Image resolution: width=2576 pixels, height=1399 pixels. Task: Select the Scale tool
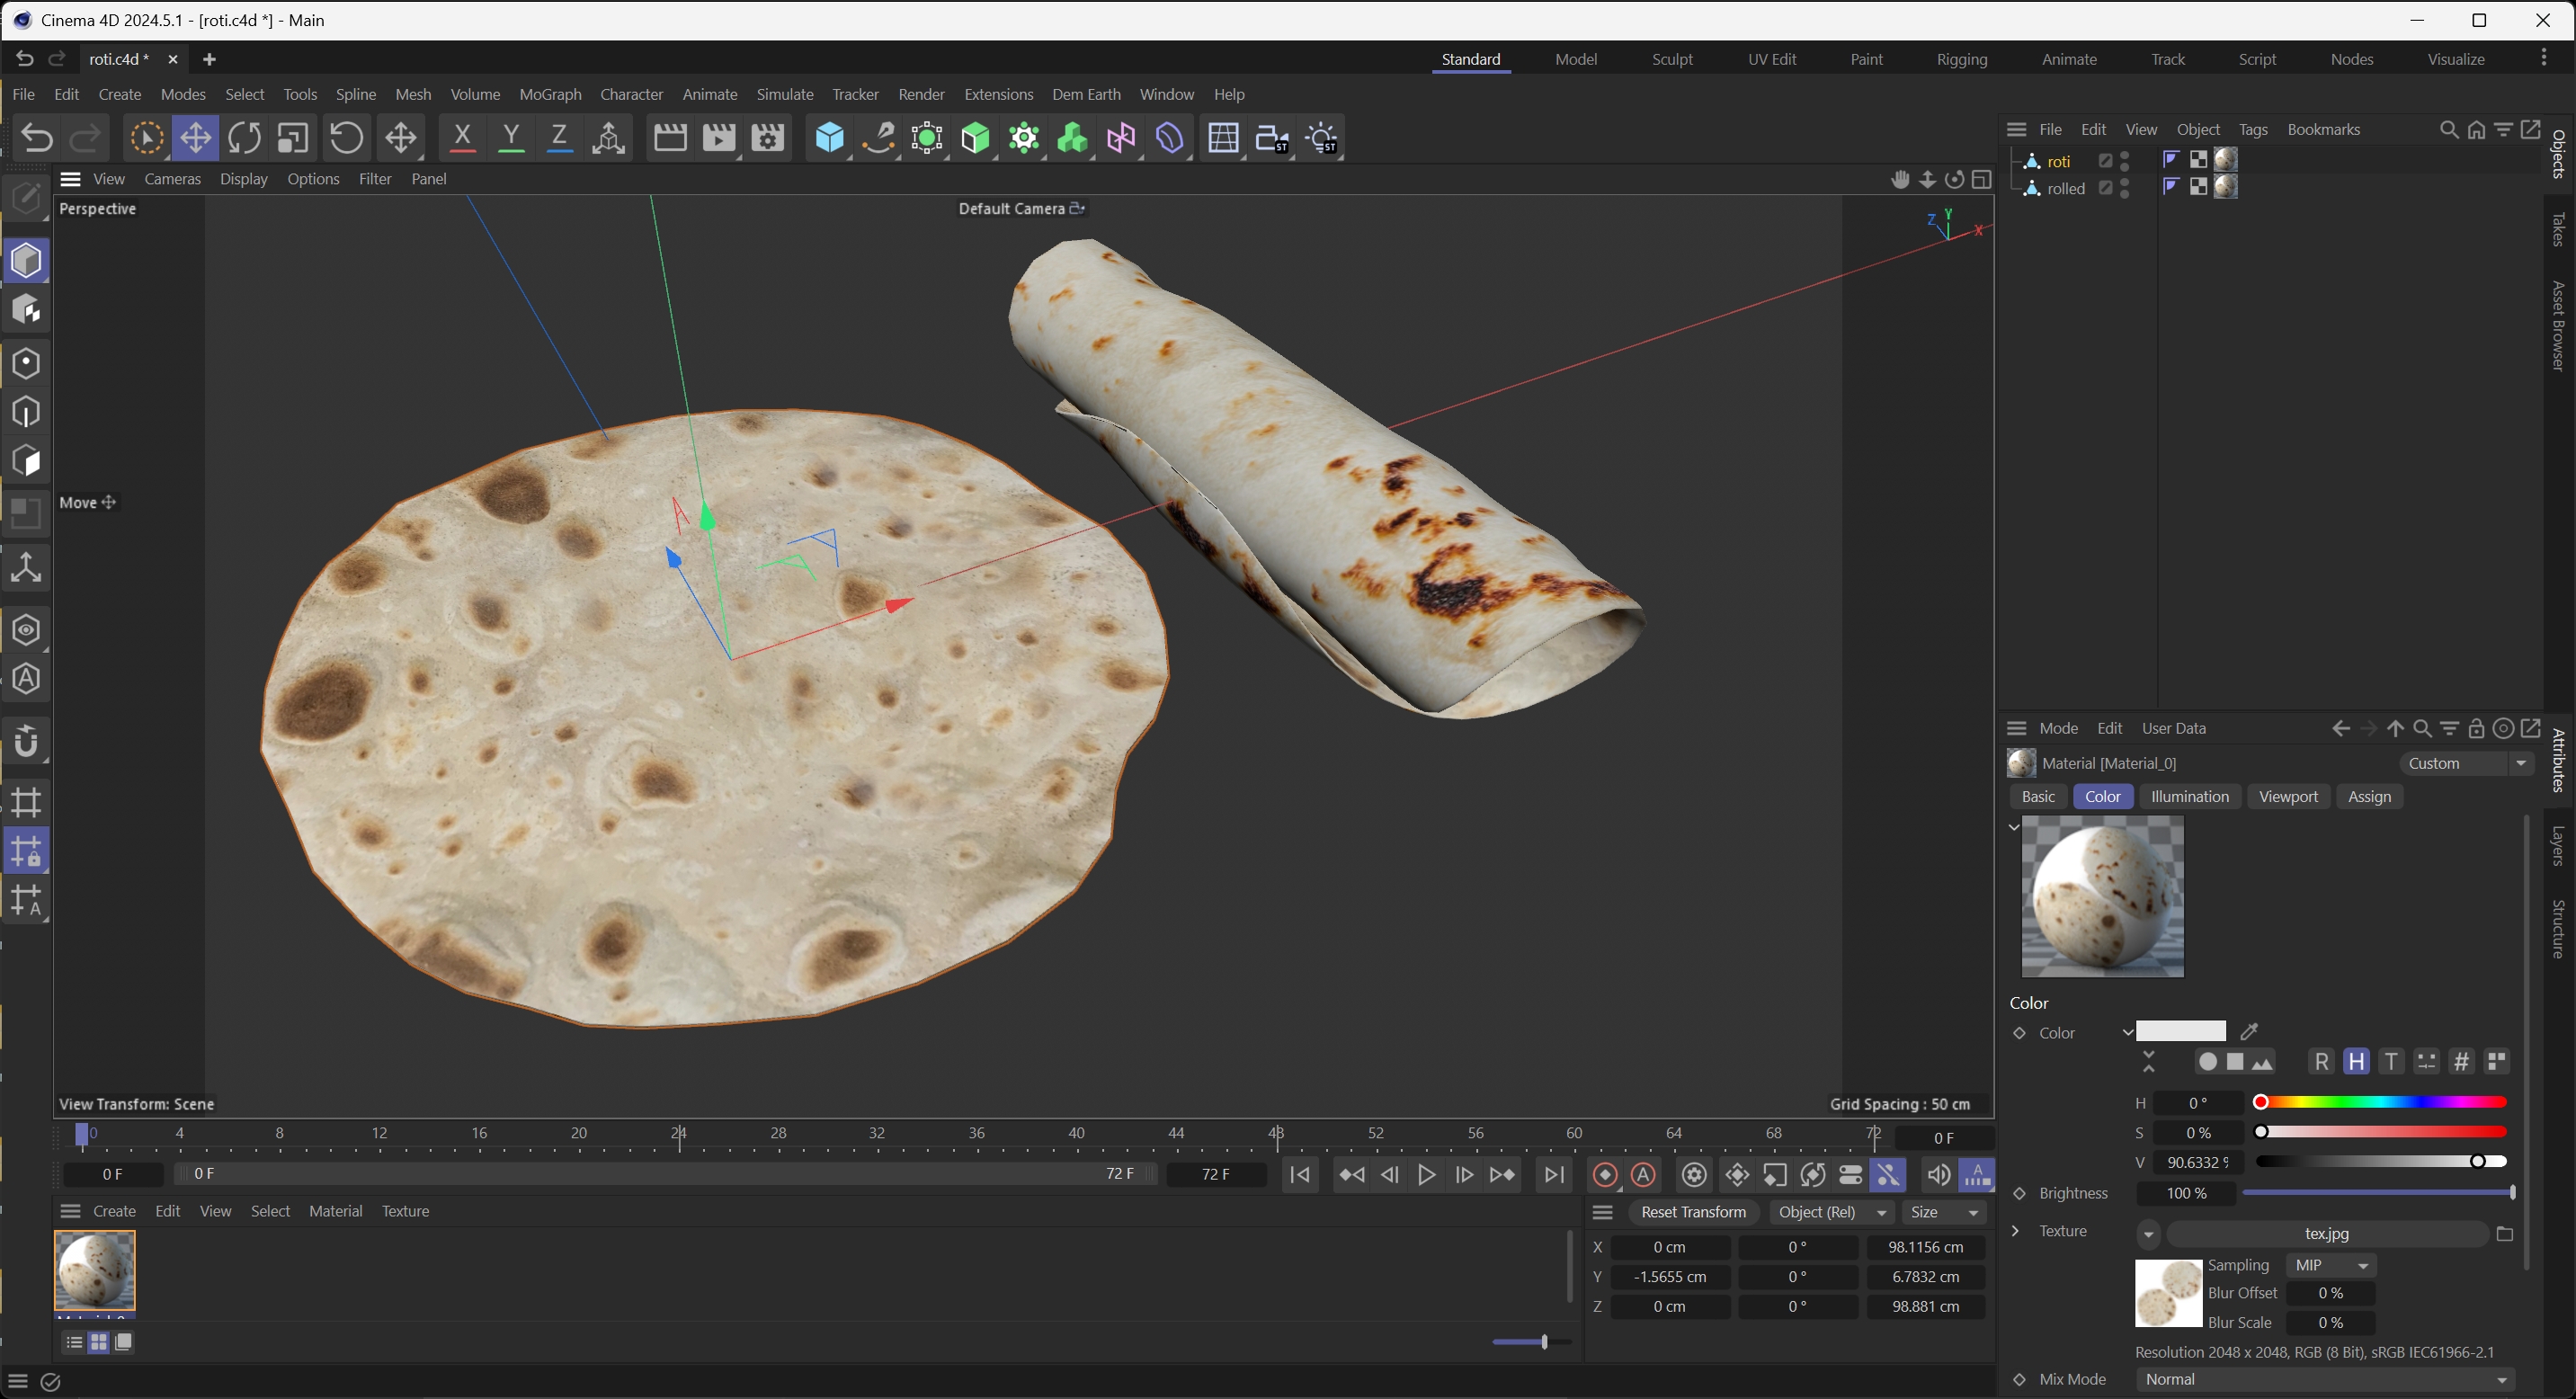[293, 138]
